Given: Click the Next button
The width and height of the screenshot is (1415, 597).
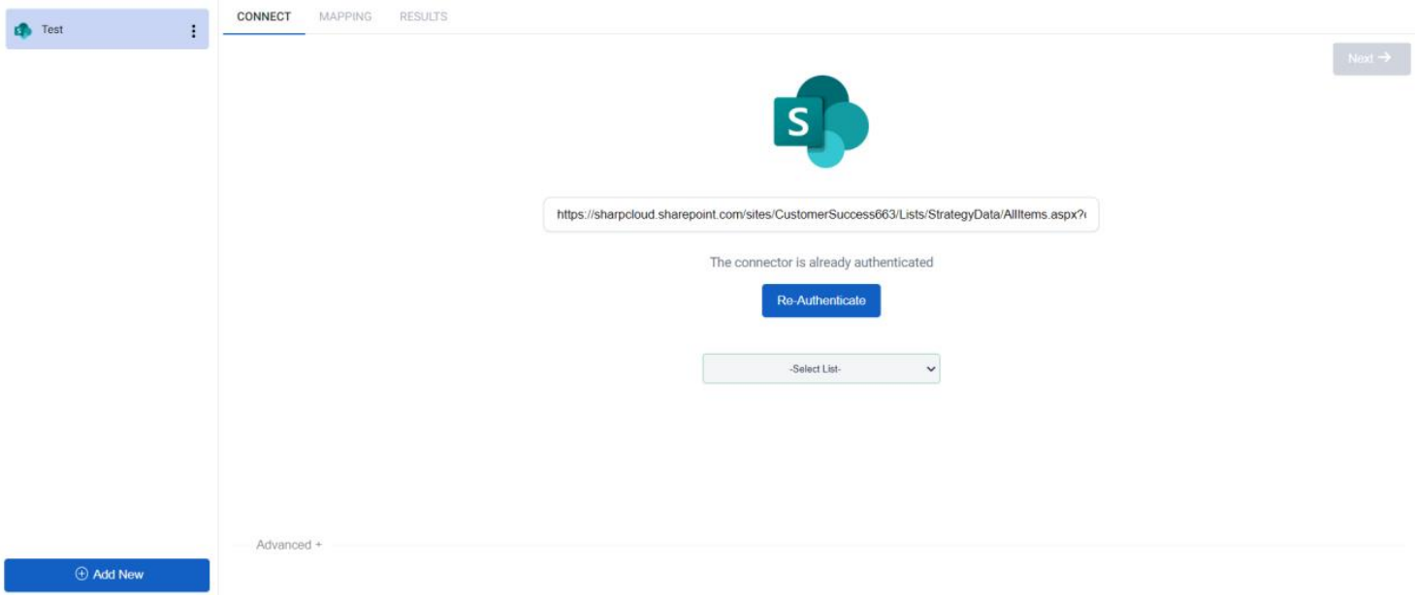Looking at the screenshot, I should [x=1369, y=58].
